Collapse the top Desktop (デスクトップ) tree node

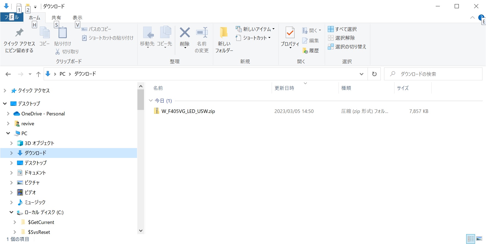tap(5, 104)
